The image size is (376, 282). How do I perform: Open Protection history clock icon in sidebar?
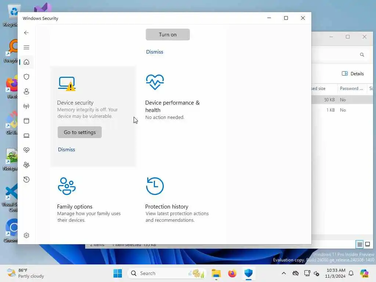[26, 180]
